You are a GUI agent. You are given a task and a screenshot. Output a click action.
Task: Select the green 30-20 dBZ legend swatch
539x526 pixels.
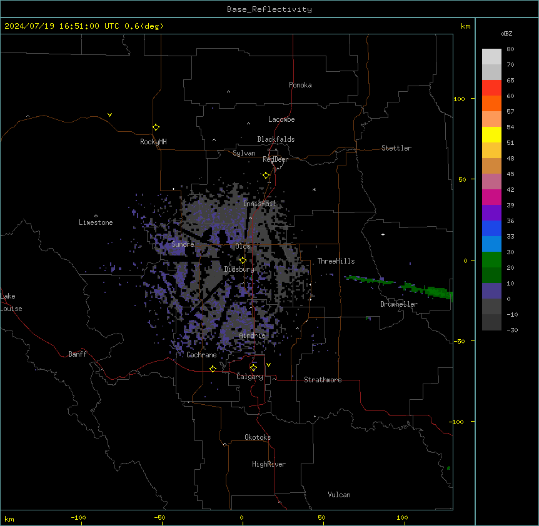(x=491, y=260)
